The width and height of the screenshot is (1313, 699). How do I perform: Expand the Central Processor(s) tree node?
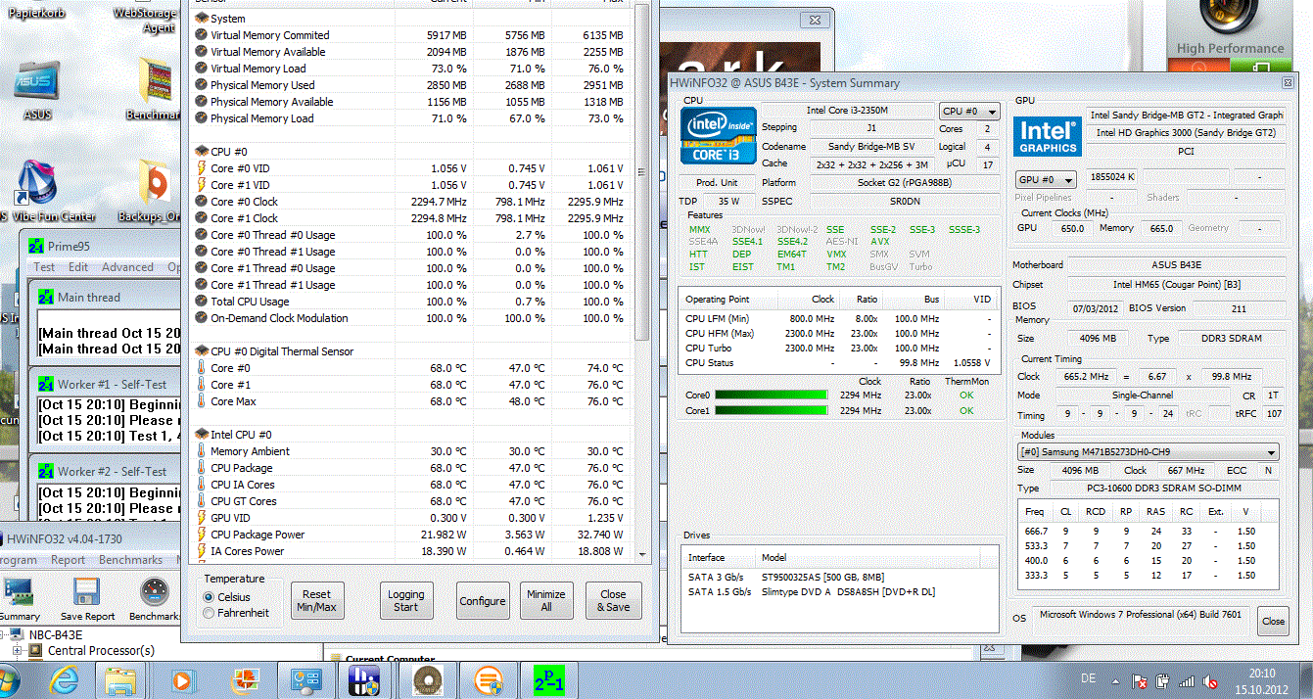[x=17, y=650]
